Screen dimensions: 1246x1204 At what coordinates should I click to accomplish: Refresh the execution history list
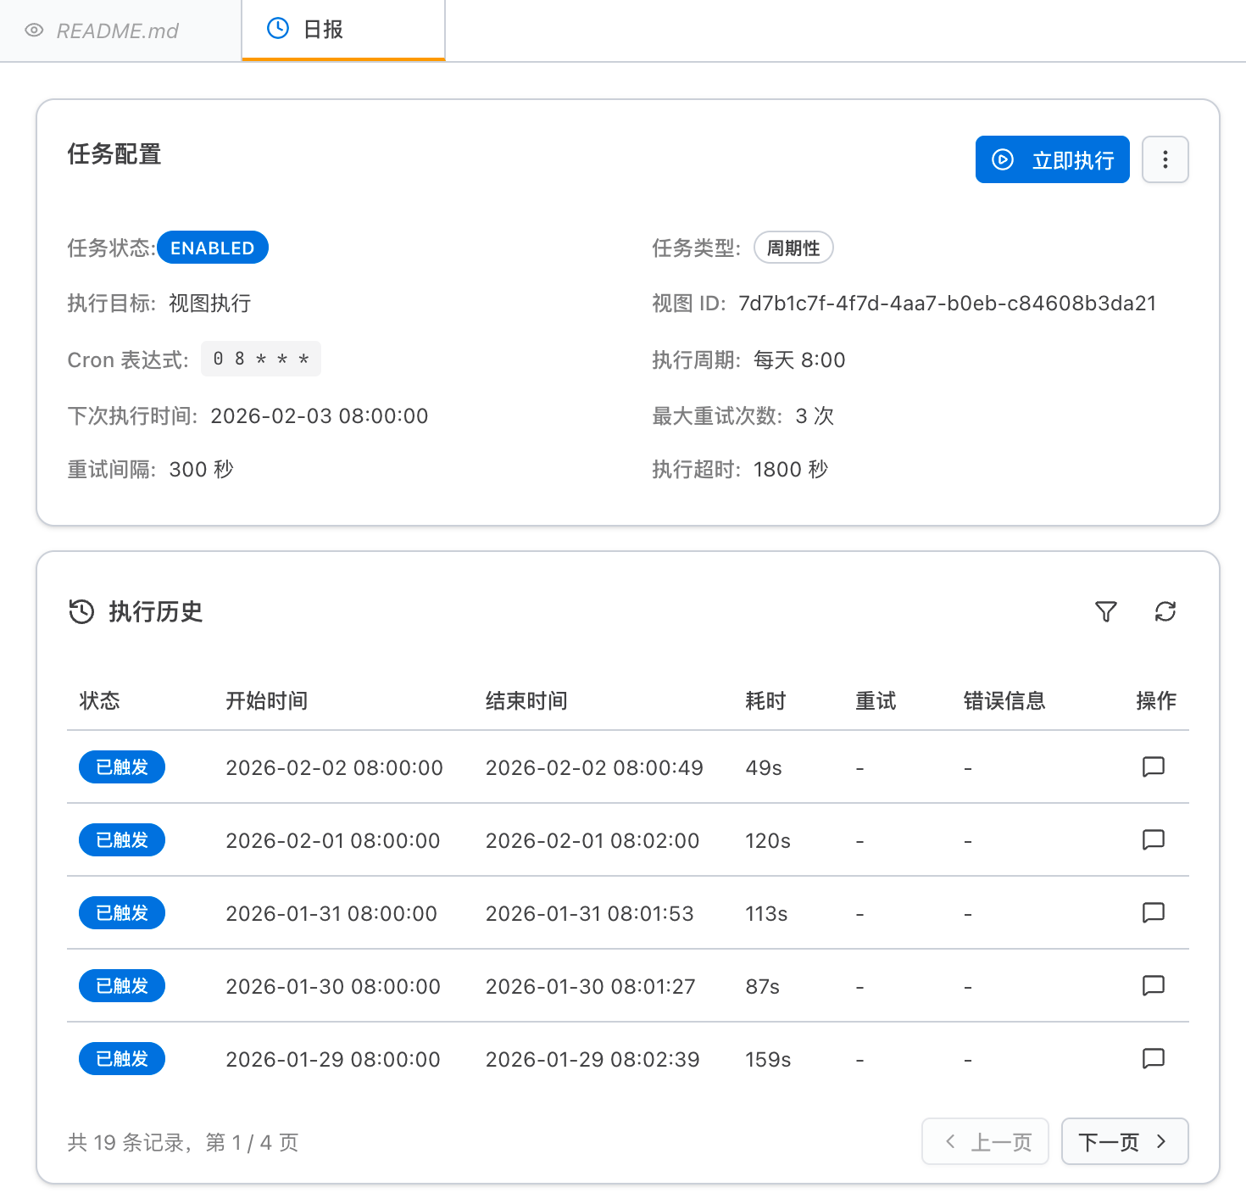[1165, 611]
